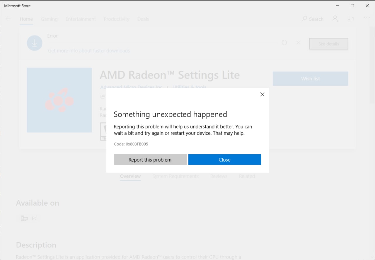Click the ESRB rating badge
375x260 pixels.
click(x=103, y=131)
